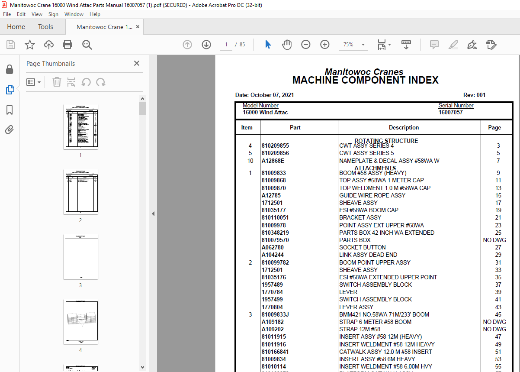This screenshot has width=520, height=372.
Task: Click LINK ASSY DEAD END text
Action: click(x=368, y=255)
